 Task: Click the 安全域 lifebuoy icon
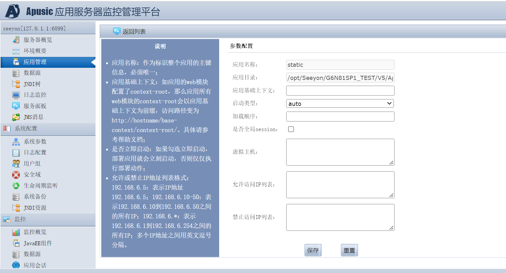[x=16, y=175]
